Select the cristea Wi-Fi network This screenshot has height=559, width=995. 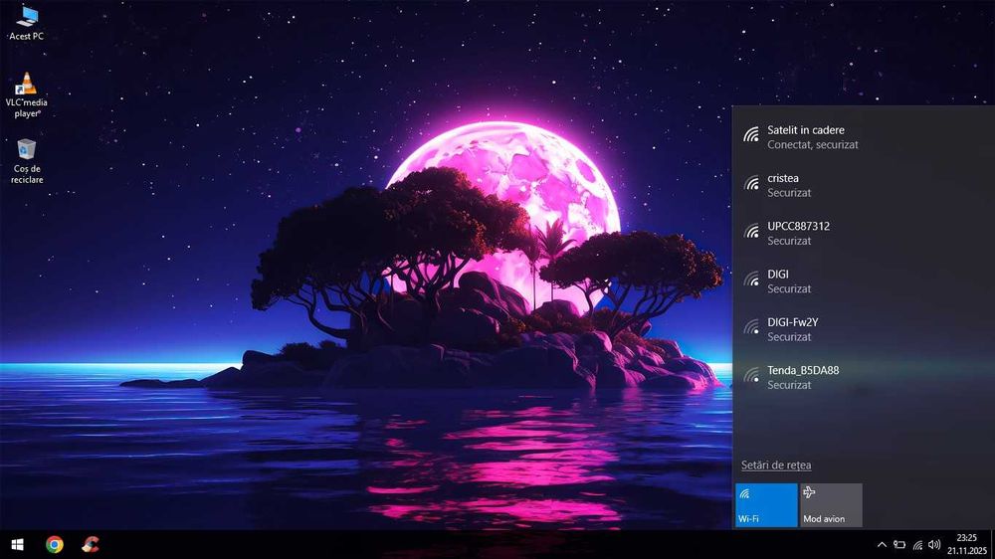tap(864, 185)
